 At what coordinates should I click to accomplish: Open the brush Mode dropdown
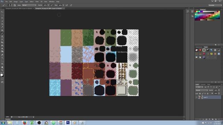29,5
